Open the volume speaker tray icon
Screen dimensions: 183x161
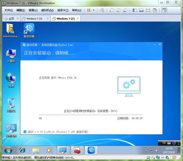(x=157, y=150)
